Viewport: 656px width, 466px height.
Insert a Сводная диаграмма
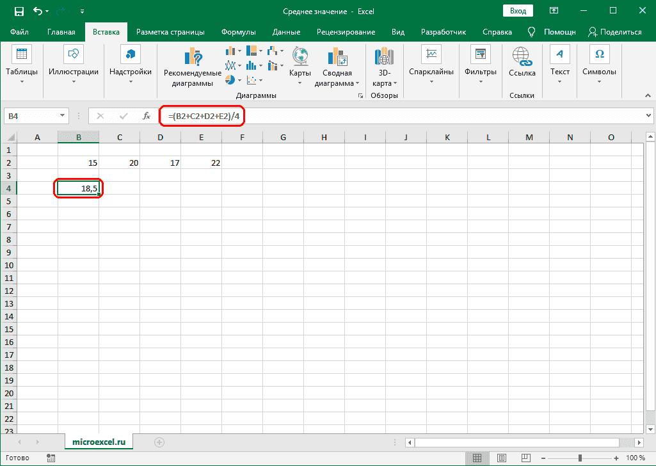336,64
